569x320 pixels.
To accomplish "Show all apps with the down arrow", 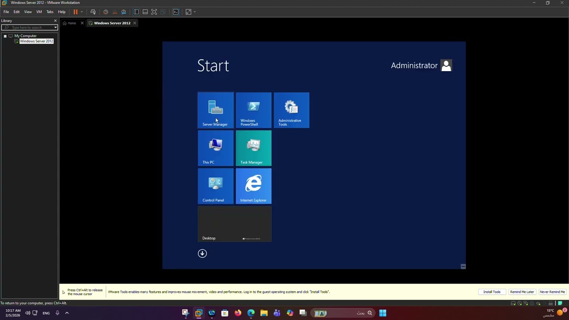I will click(x=202, y=253).
